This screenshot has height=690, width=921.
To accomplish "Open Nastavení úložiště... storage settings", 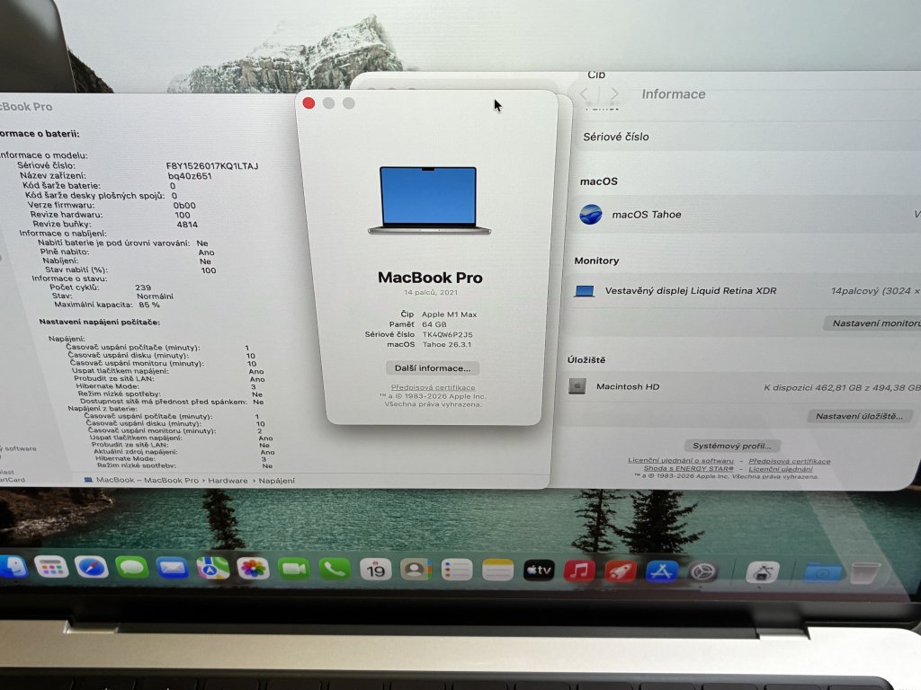I will click(860, 417).
